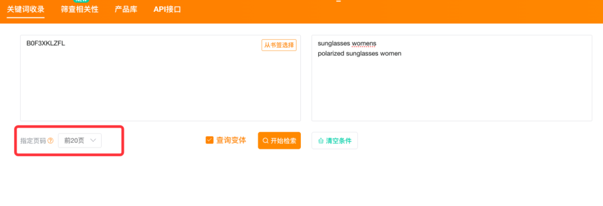Open the 前20页 page dropdown
603x206 pixels.
click(80, 141)
